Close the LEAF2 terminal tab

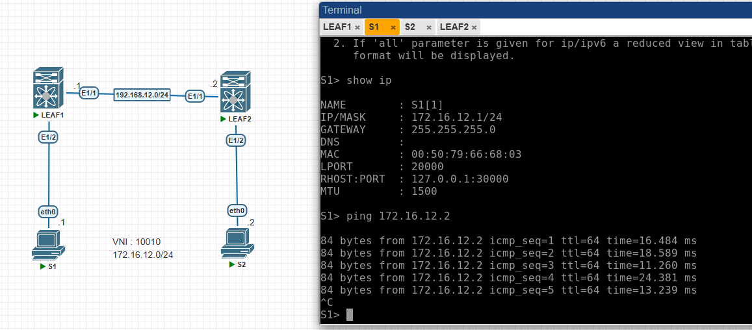click(474, 27)
